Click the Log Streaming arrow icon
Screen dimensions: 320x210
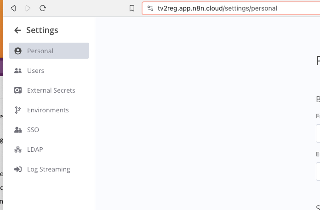click(18, 169)
